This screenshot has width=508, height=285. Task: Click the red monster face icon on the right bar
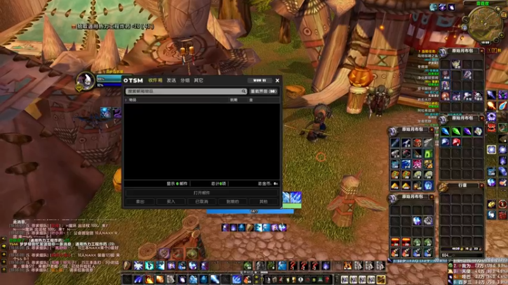click(x=491, y=128)
